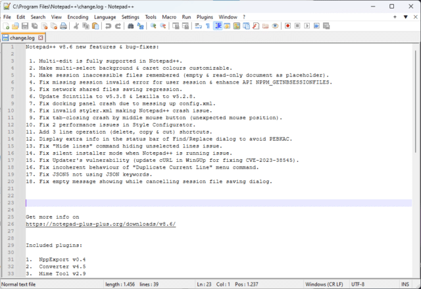Screen dimensions: 421x289
Task: Stop macro recording icon
Action: pyautogui.click(x=297, y=26)
